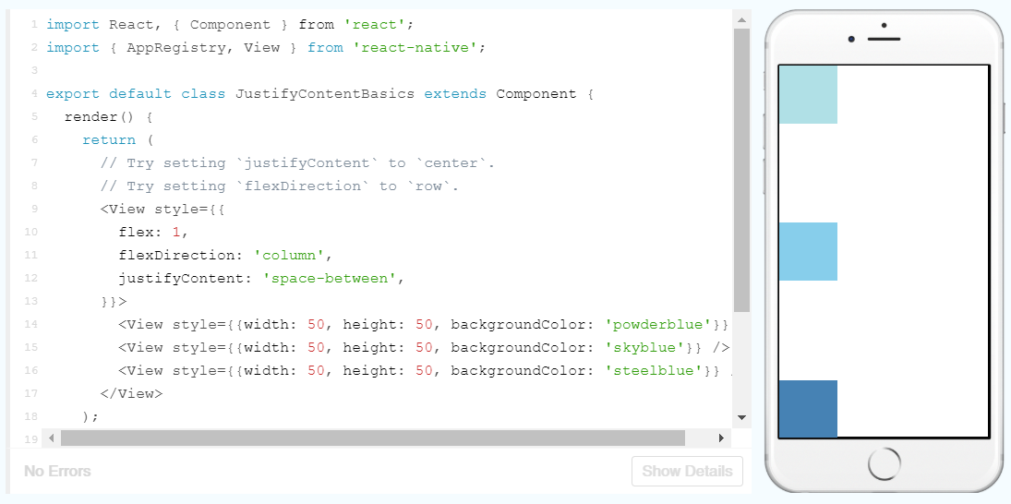Click the phone's earpiece speaker slot

(884, 39)
